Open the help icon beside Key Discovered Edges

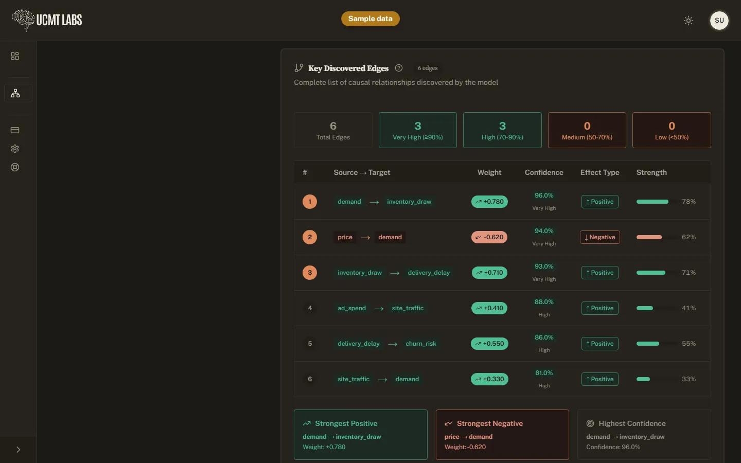pos(399,68)
